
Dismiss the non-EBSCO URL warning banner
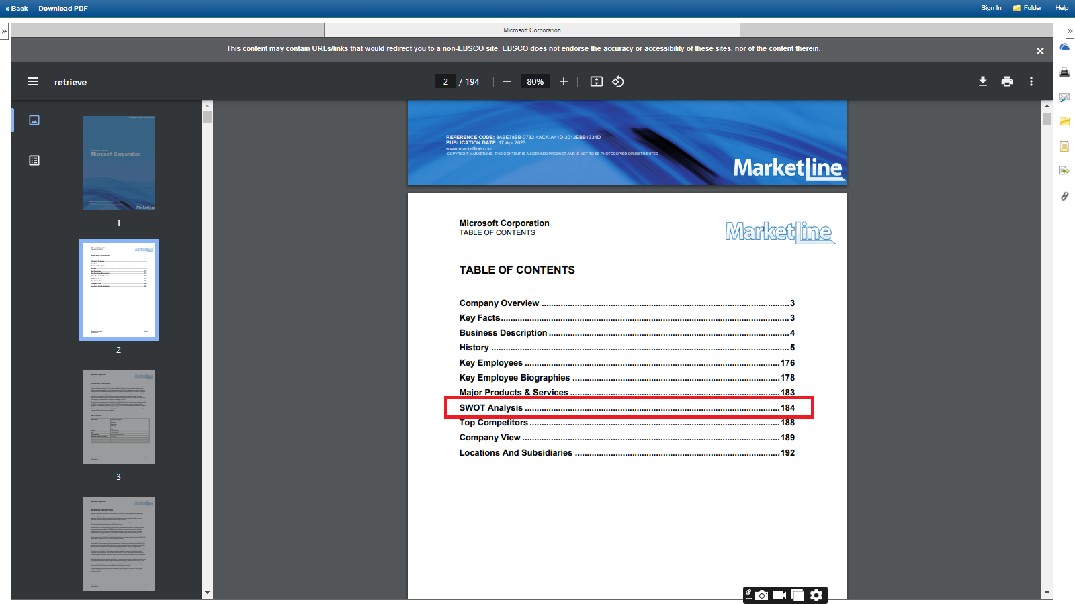pos(1040,51)
